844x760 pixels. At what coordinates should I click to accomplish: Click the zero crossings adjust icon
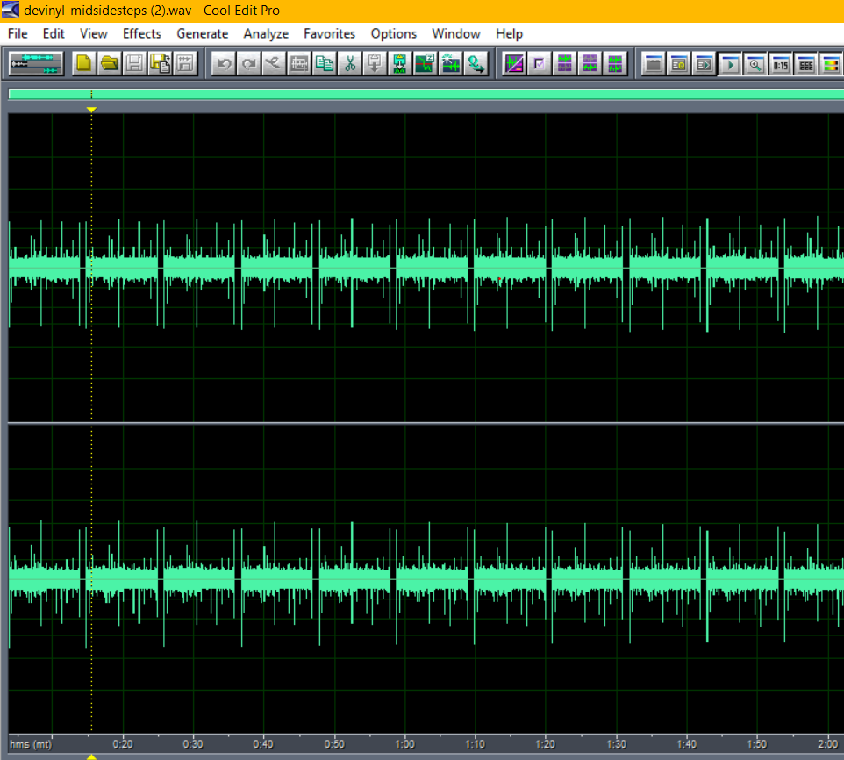pyautogui.click(x=426, y=63)
